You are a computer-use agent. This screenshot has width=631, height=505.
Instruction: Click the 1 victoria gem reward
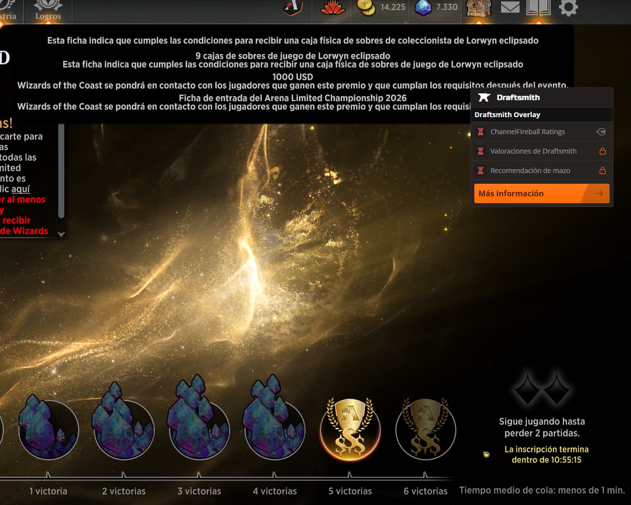pyautogui.click(x=48, y=427)
